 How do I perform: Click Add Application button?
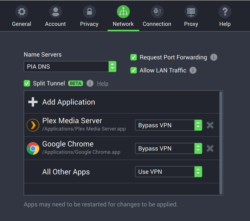tap(62, 102)
